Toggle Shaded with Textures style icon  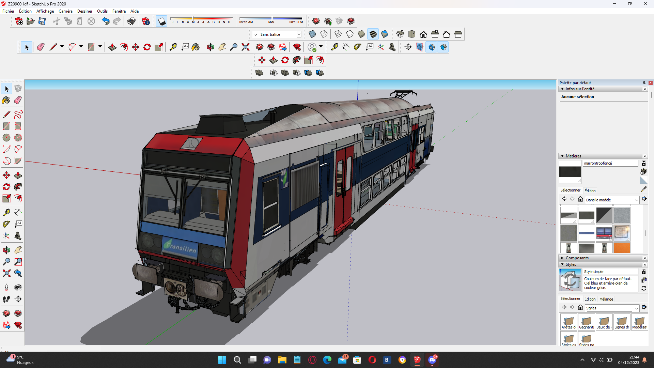click(373, 34)
